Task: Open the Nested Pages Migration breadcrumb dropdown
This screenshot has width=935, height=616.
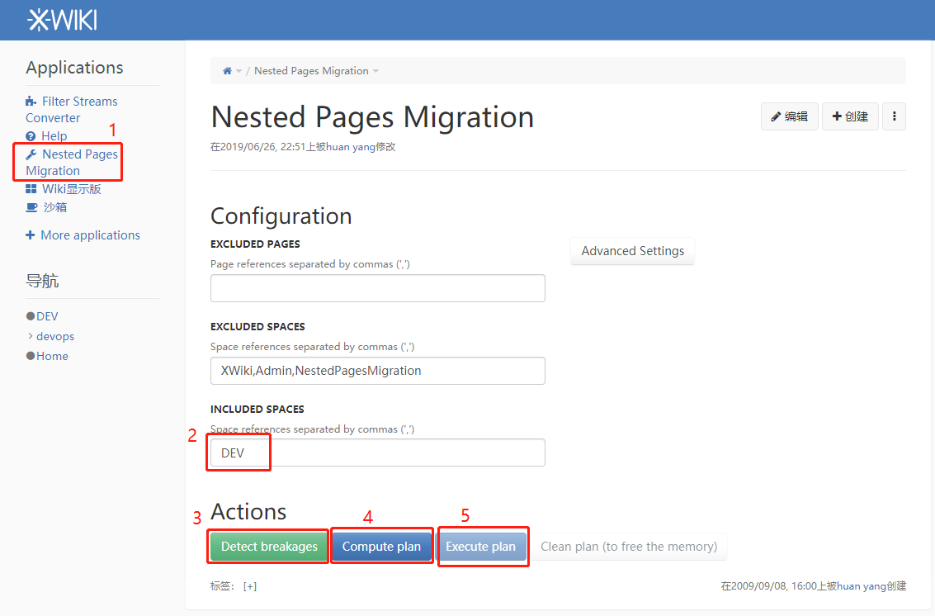Action: 375,71
